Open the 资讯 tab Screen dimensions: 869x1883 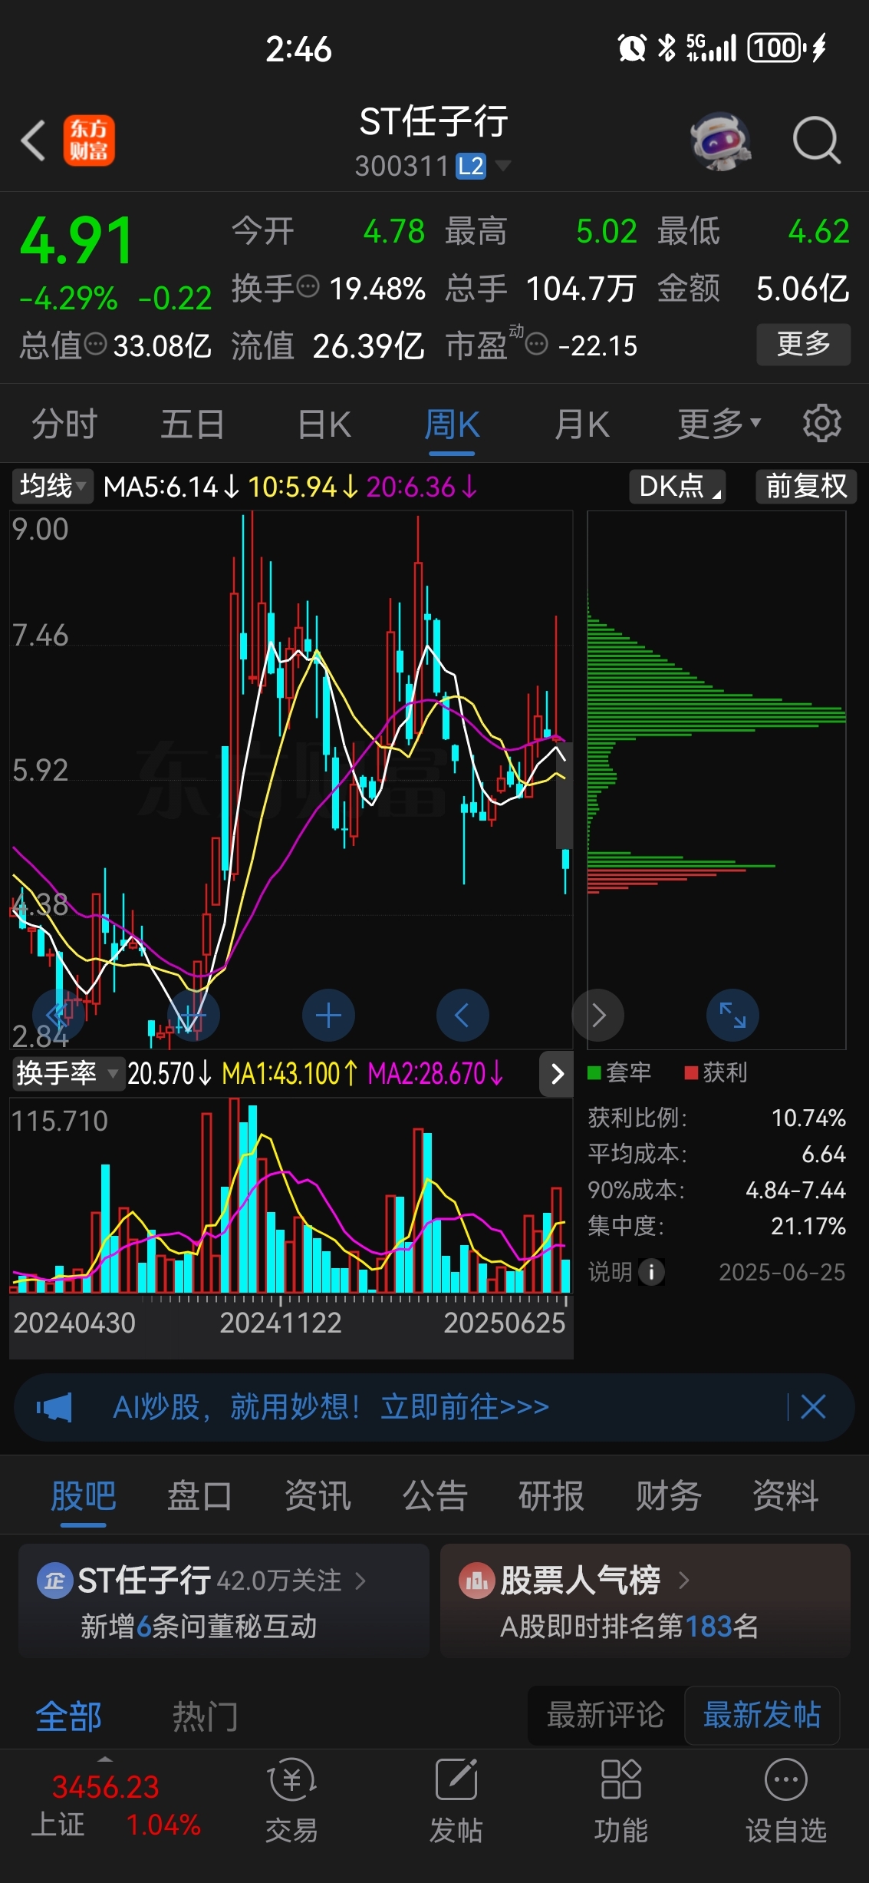click(318, 1495)
